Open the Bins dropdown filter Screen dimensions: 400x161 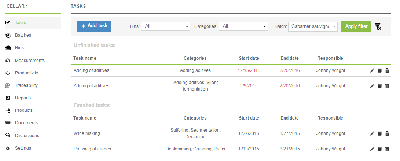[x=165, y=26]
